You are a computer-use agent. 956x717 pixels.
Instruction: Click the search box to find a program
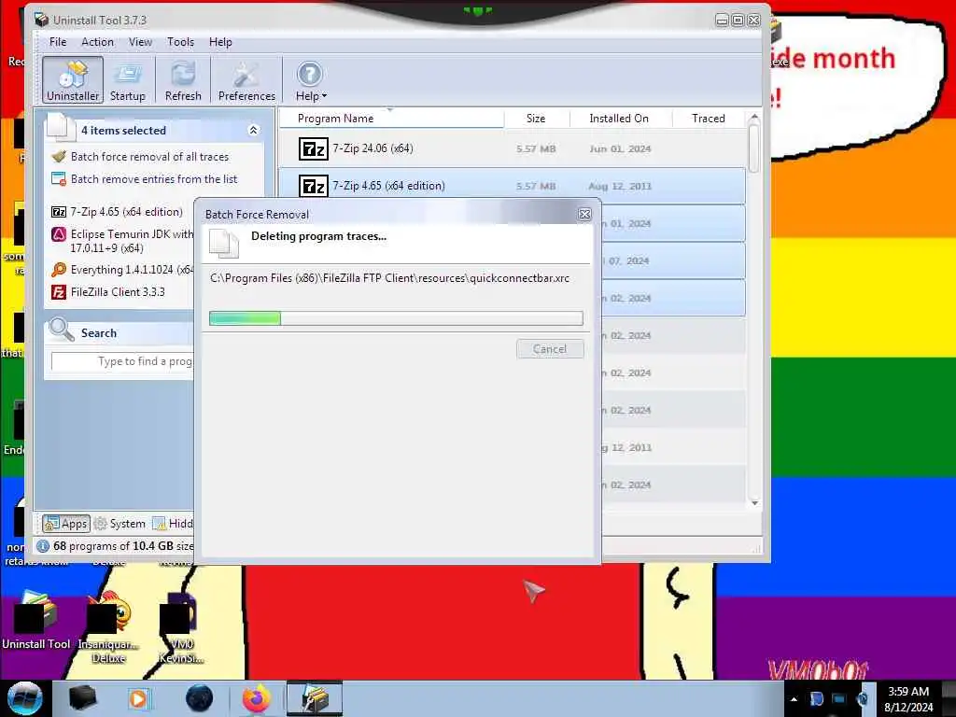[x=122, y=361]
